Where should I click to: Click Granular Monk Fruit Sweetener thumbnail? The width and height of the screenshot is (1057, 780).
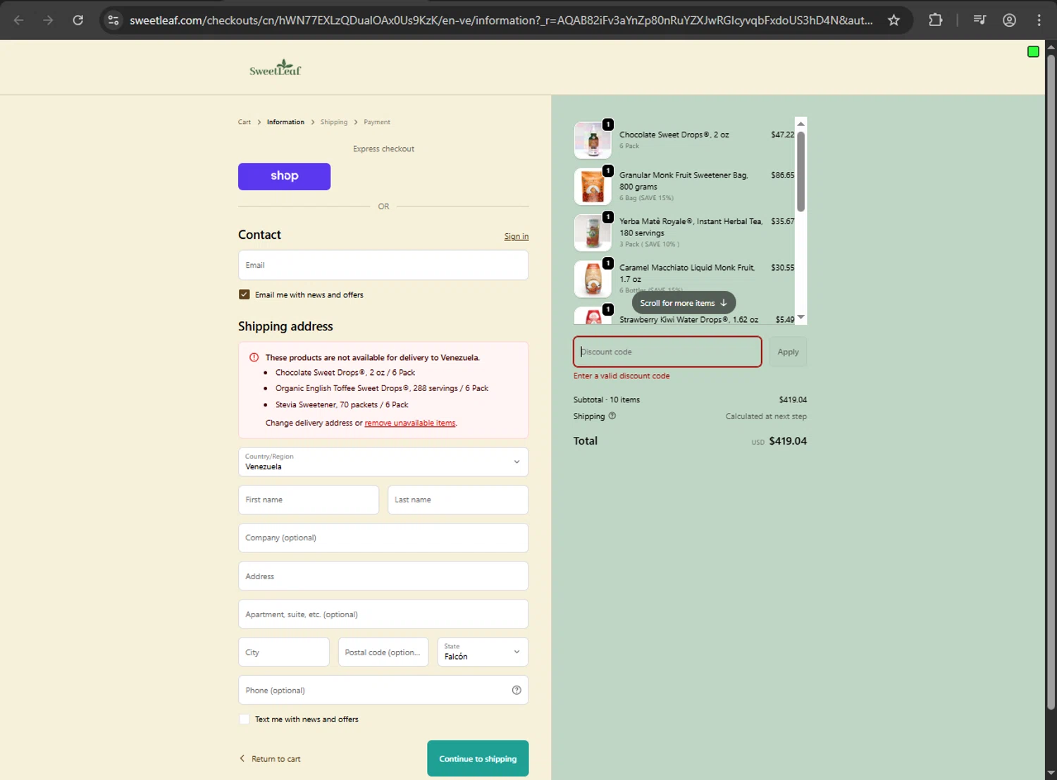[593, 186]
